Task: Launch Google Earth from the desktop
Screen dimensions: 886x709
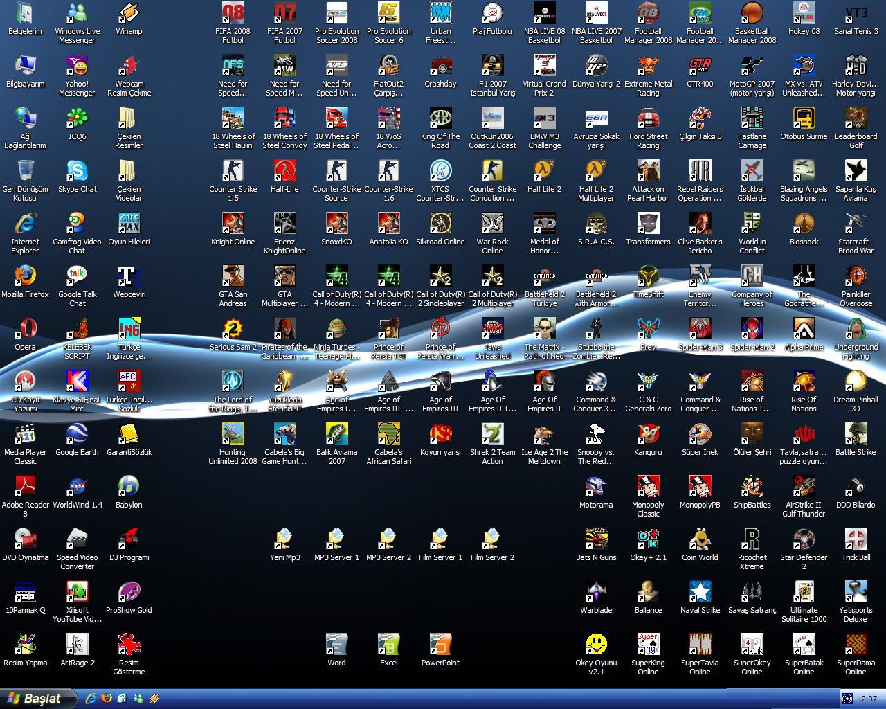Action: (x=77, y=435)
